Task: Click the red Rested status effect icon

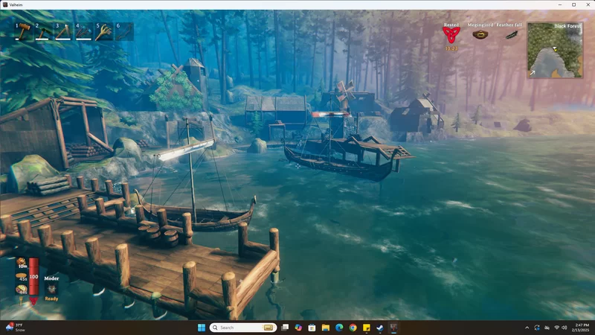Action: (x=451, y=35)
